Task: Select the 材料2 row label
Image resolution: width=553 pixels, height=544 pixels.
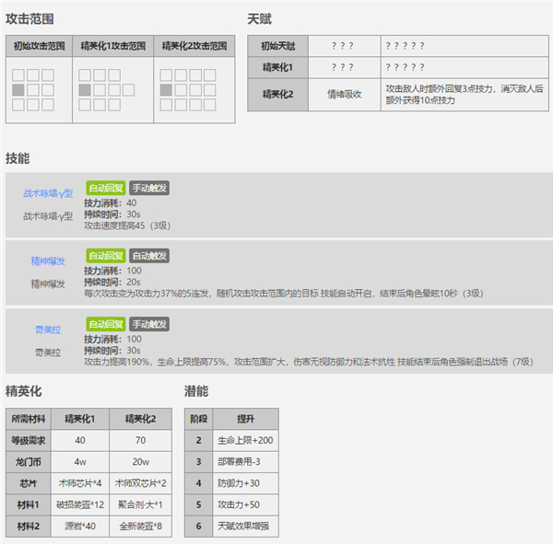Action: pos(29,527)
